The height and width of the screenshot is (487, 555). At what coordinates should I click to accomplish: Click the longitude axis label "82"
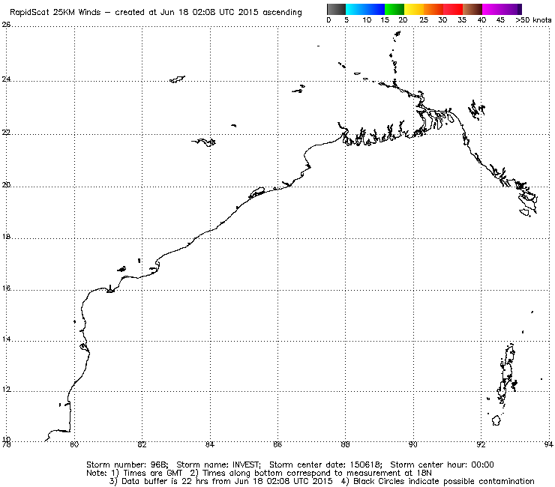pyautogui.click(x=142, y=444)
